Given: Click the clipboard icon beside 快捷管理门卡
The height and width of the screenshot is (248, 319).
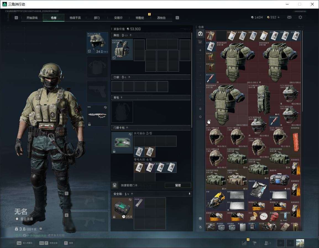Looking at the screenshot, I should 114,185.
